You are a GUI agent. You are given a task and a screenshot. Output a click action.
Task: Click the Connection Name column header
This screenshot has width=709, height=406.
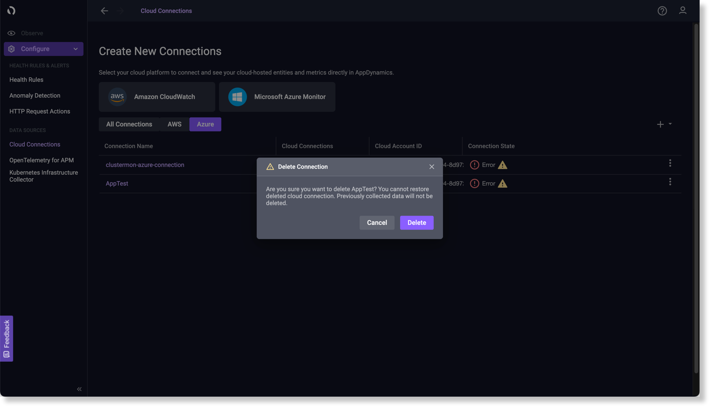point(129,146)
